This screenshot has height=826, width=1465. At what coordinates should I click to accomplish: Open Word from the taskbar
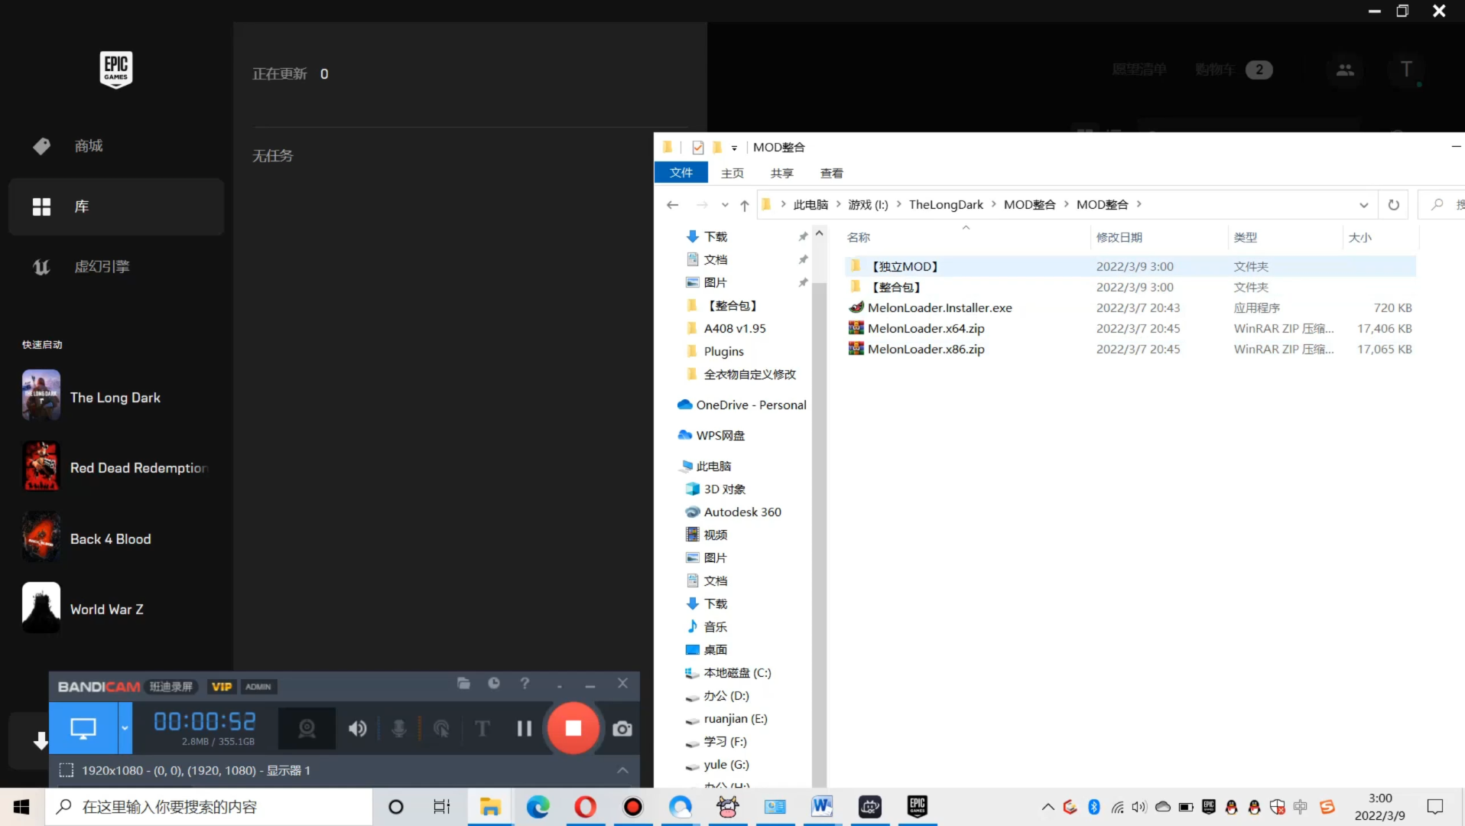point(823,807)
